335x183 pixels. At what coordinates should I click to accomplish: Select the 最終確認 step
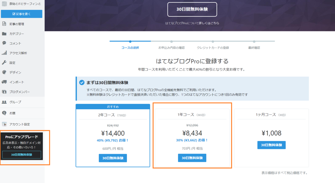click(254, 48)
